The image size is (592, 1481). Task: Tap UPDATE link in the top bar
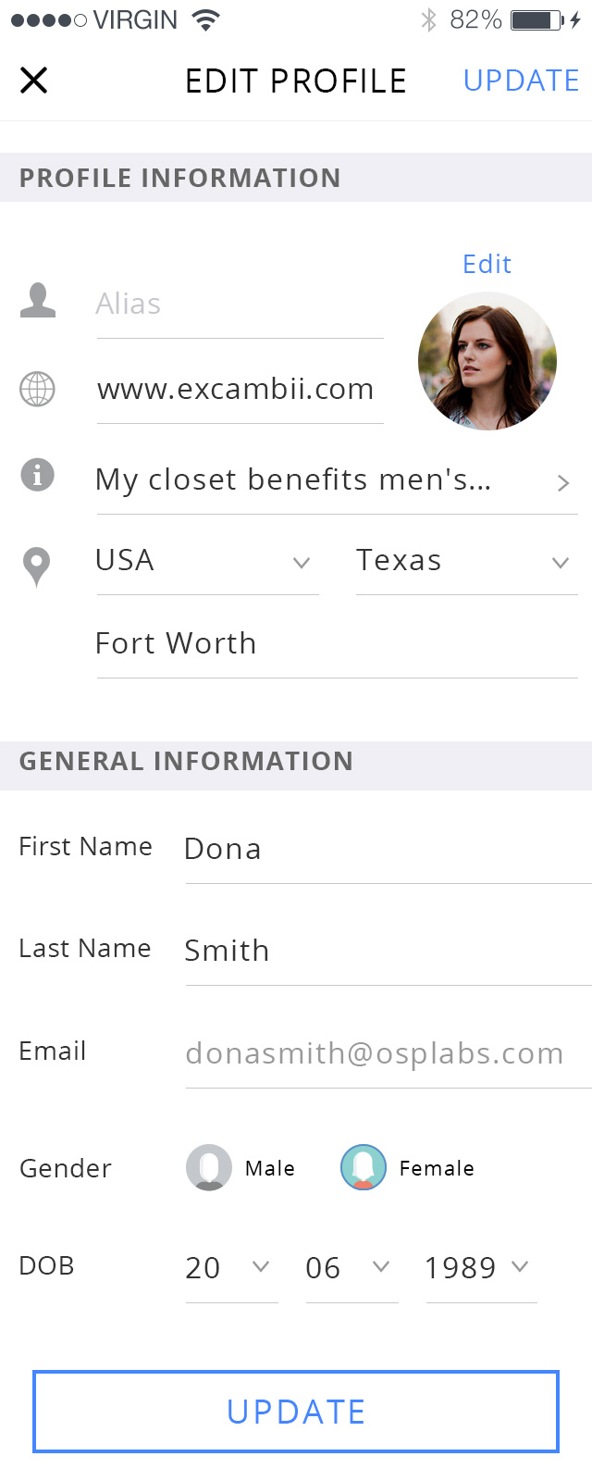click(x=521, y=81)
